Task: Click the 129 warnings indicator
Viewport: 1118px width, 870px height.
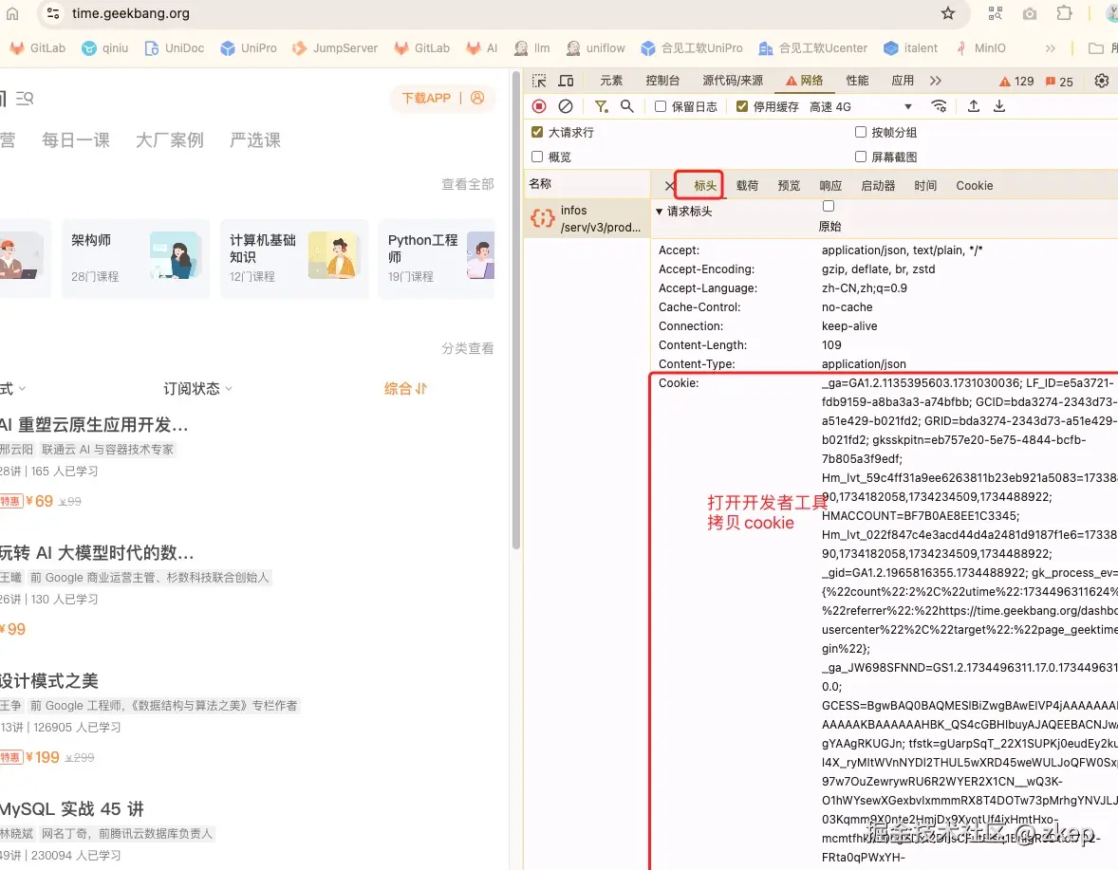Action: pos(1016,82)
